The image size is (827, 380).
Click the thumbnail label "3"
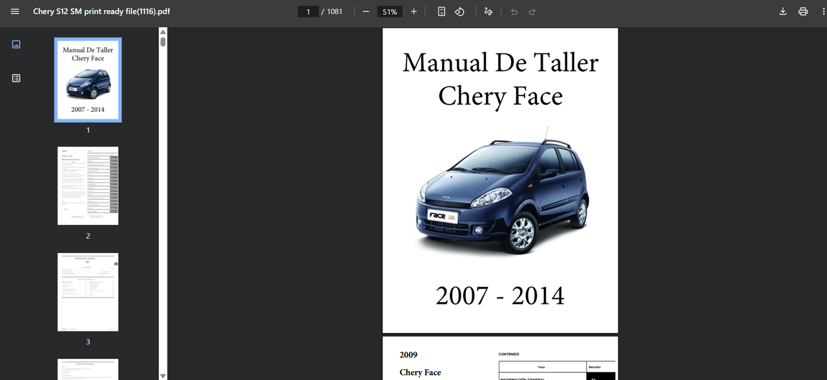[88, 342]
